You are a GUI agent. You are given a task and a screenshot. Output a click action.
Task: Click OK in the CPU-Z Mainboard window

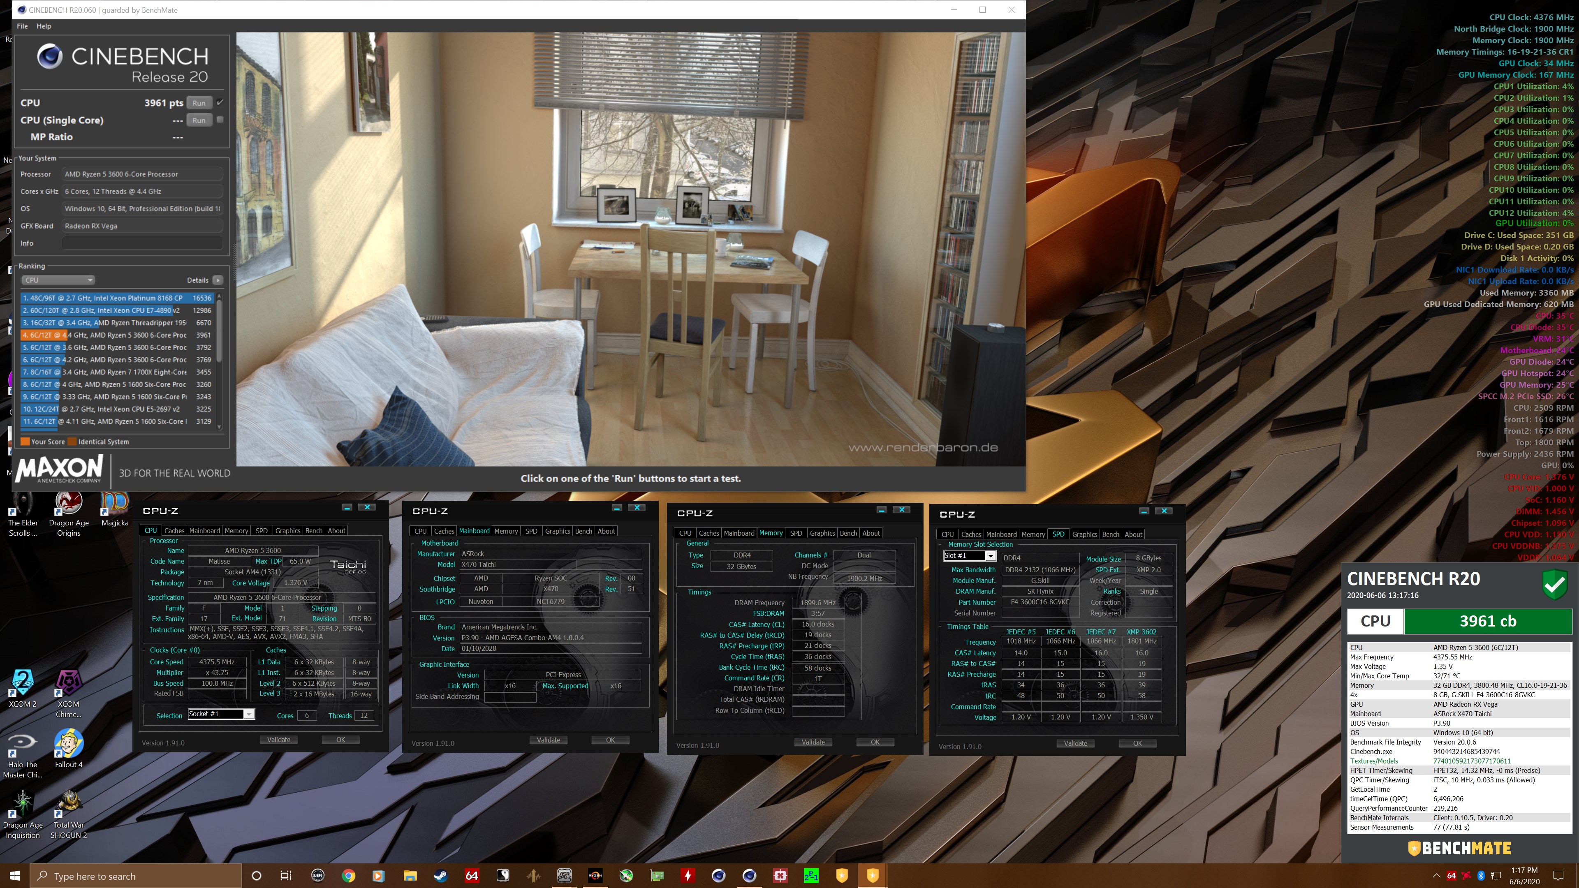point(611,740)
